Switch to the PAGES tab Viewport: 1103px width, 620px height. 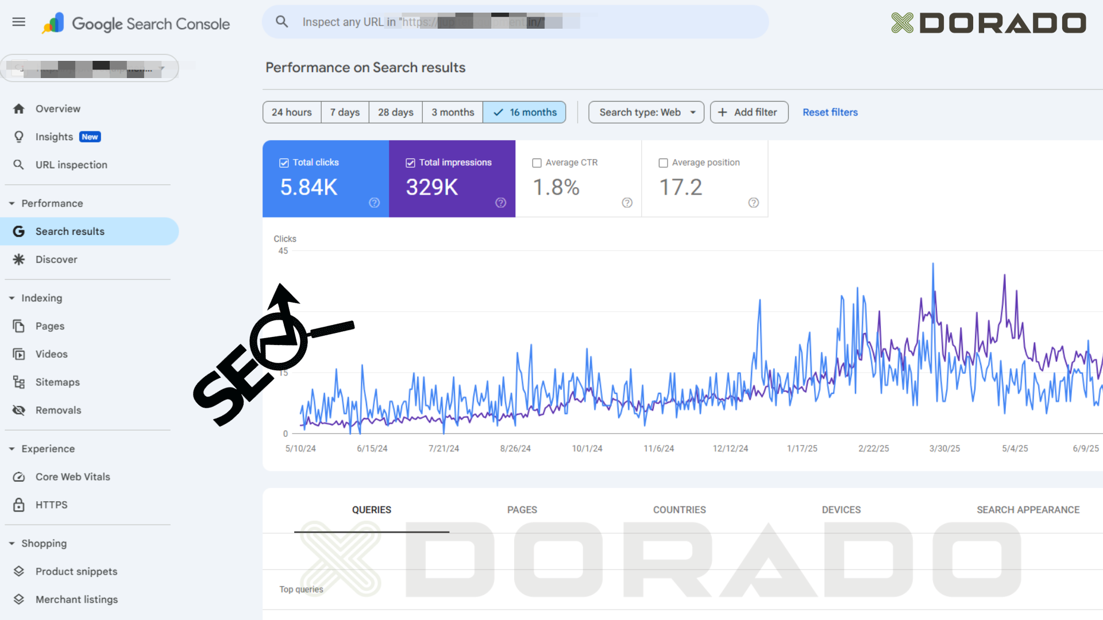[522, 510]
